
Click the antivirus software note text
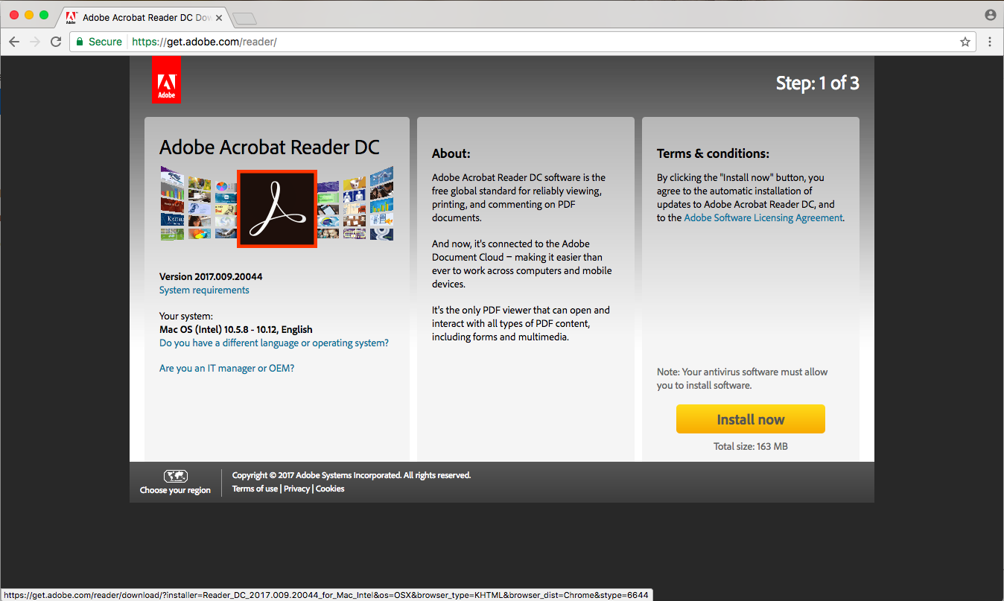tap(743, 378)
